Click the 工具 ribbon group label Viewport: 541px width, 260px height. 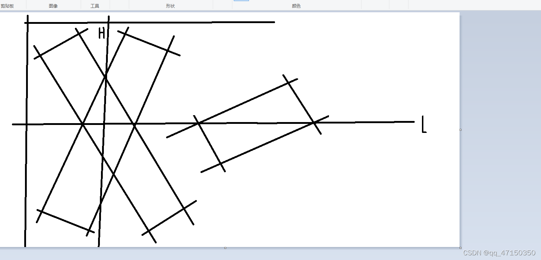[x=95, y=6]
